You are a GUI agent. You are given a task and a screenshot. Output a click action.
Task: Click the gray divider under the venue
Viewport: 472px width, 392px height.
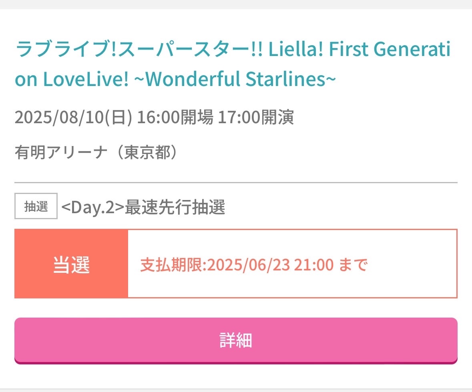[236, 182]
